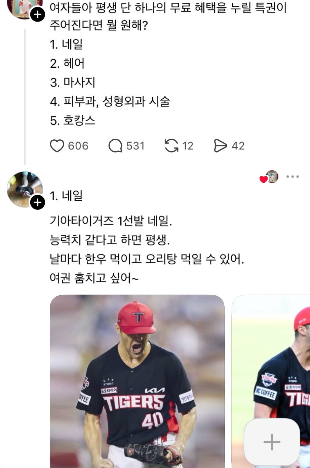Screen dimensions: 310x468
Task: Share the post via the paper plane icon
Action: tap(221, 146)
